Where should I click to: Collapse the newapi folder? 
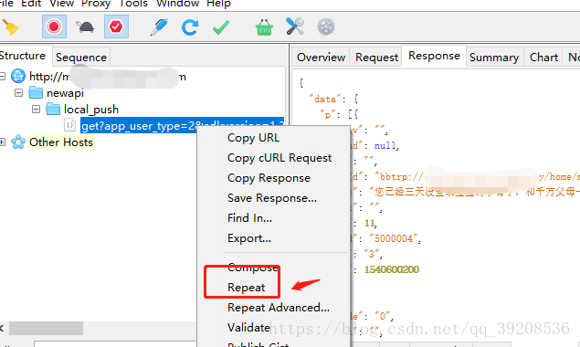point(18,92)
